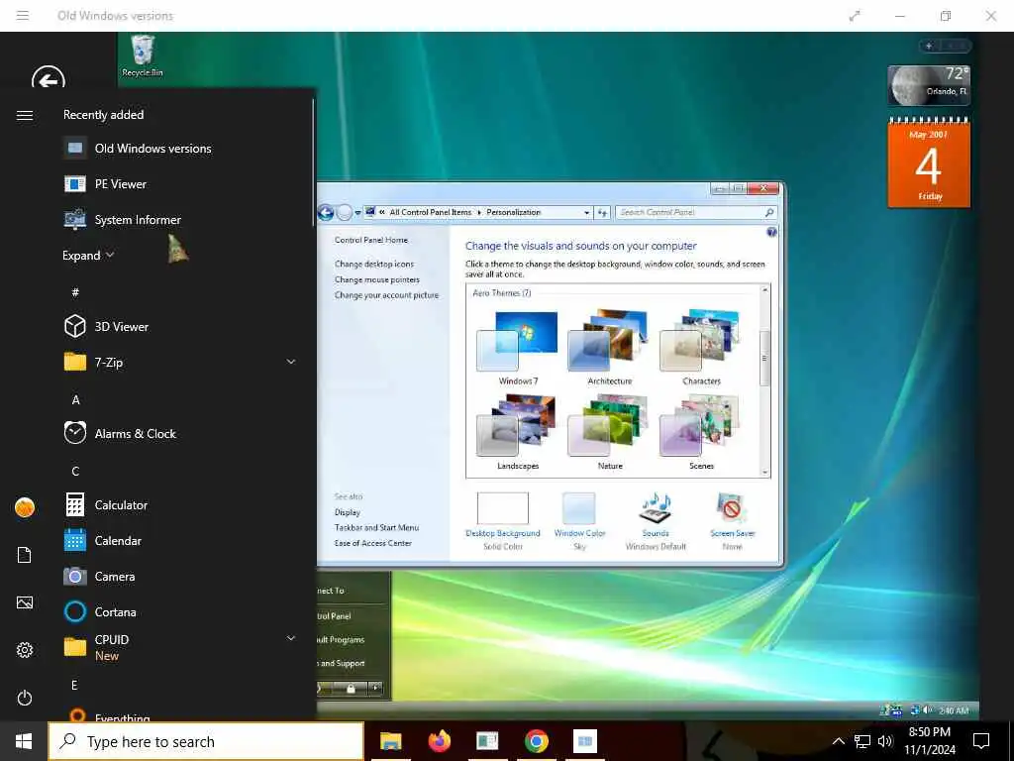Open the address bar dropdown arrow
This screenshot has width=1014, height=761.
(x=586, y=212)
